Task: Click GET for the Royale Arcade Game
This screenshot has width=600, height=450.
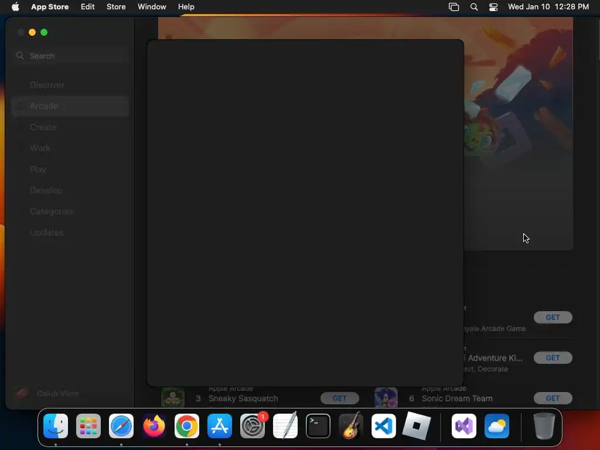Action: pos(553,317)
